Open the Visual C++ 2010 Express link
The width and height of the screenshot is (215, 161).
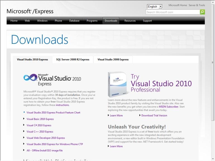point(40,131)
